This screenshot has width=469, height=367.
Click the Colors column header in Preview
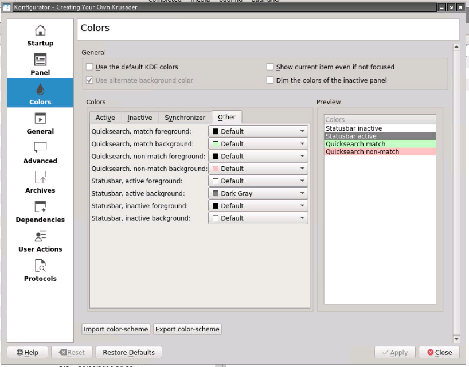(x=380, y=119)
